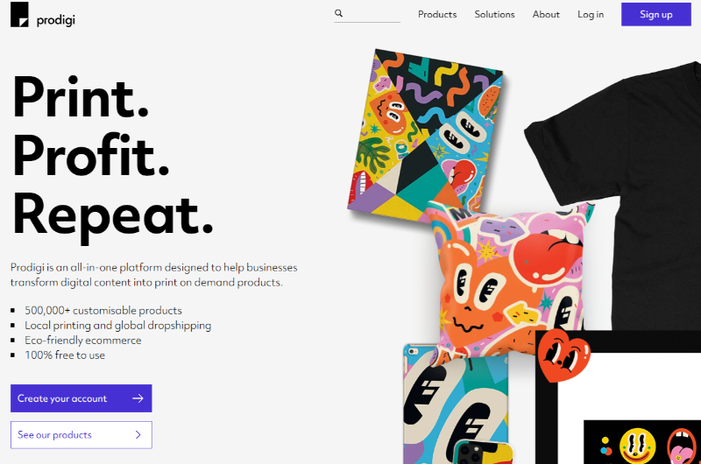701x464 pixels.
Task: Open the Products menu
Action: tap(437, 14)
